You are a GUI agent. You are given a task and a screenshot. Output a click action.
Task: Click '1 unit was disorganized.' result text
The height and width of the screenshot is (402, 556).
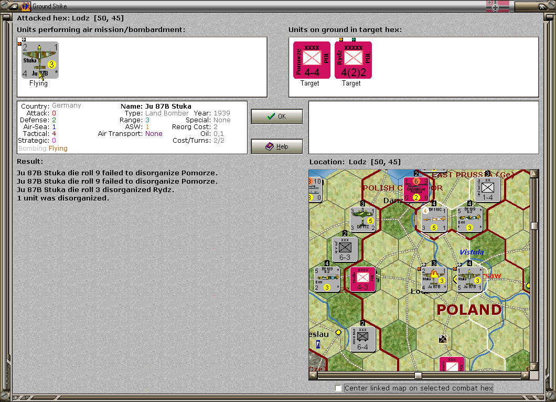point(63,198)
